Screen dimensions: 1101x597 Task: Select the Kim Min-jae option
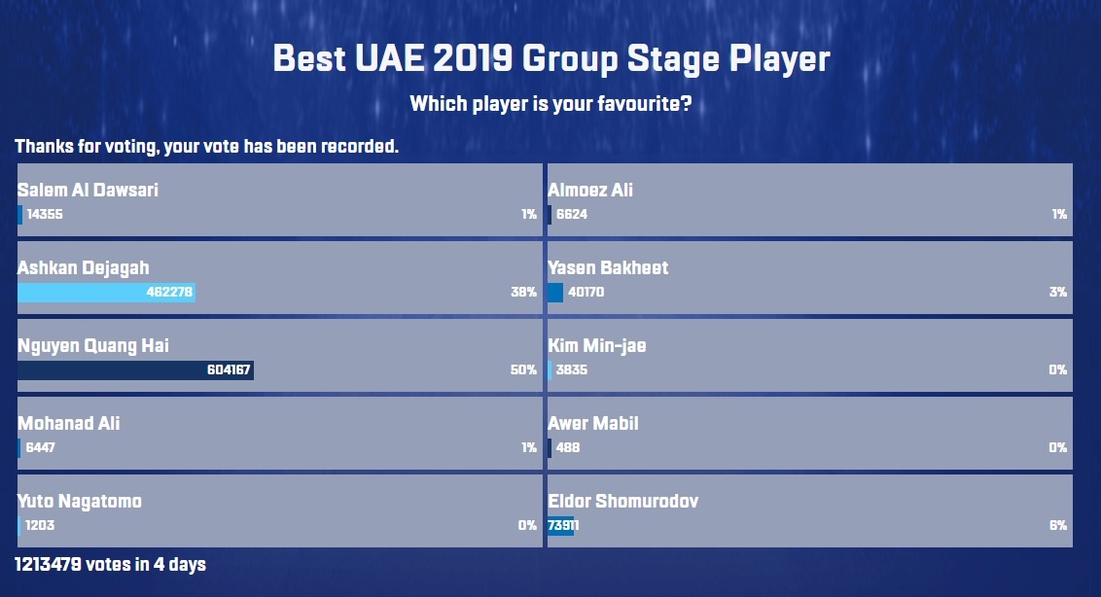click(x=807, y=355)
